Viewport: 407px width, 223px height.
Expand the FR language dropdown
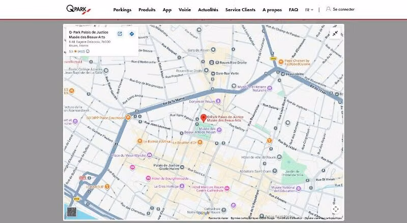pyautogui.click(x=309, y=10)
